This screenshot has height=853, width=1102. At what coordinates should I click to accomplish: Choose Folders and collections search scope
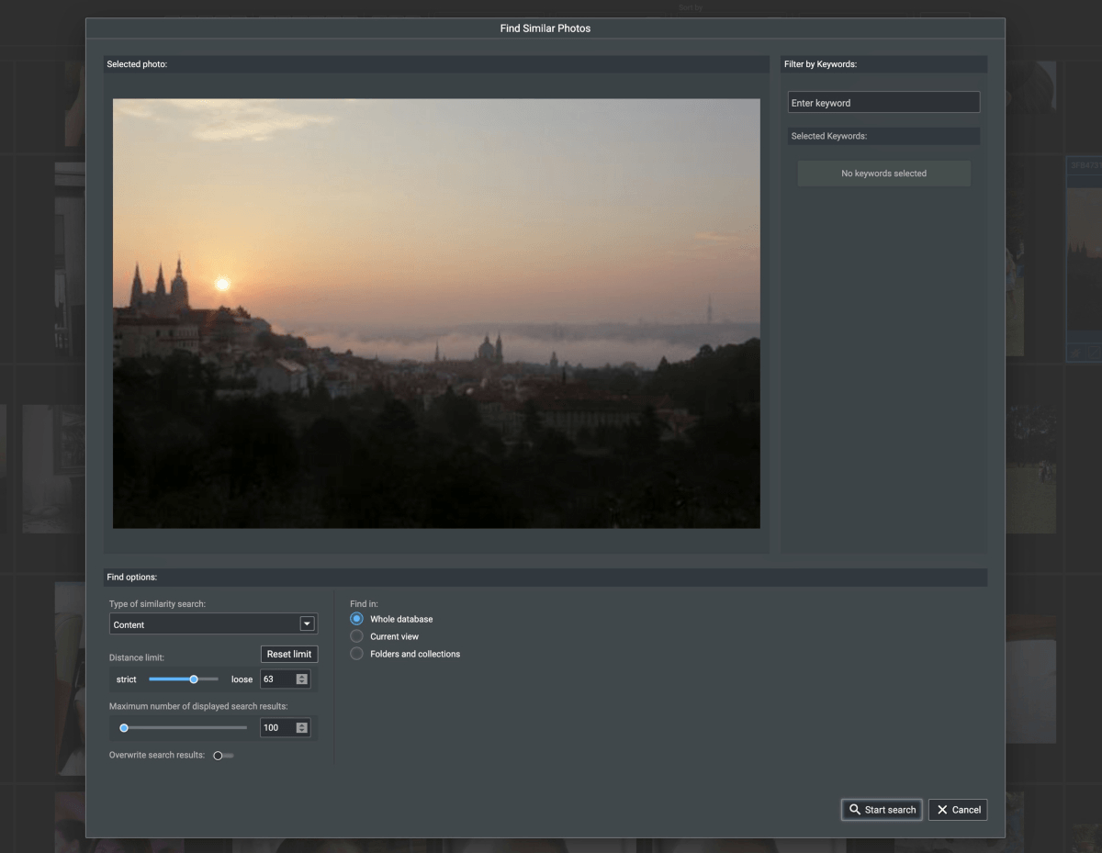pos(356,654)
